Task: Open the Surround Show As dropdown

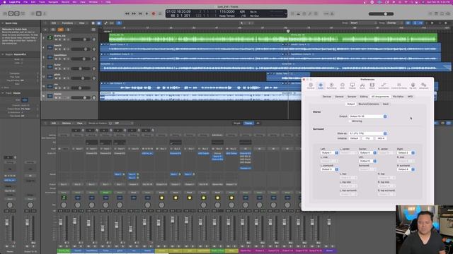Action: pos(368,133)
